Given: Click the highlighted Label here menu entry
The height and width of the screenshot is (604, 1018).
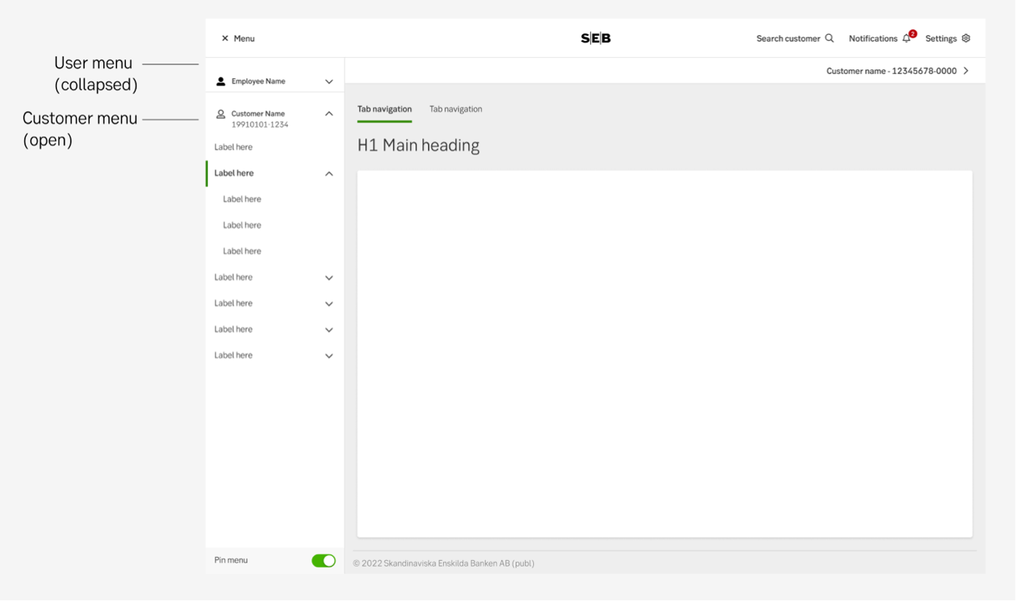Looking at the screenshot, I should point(233,173).
